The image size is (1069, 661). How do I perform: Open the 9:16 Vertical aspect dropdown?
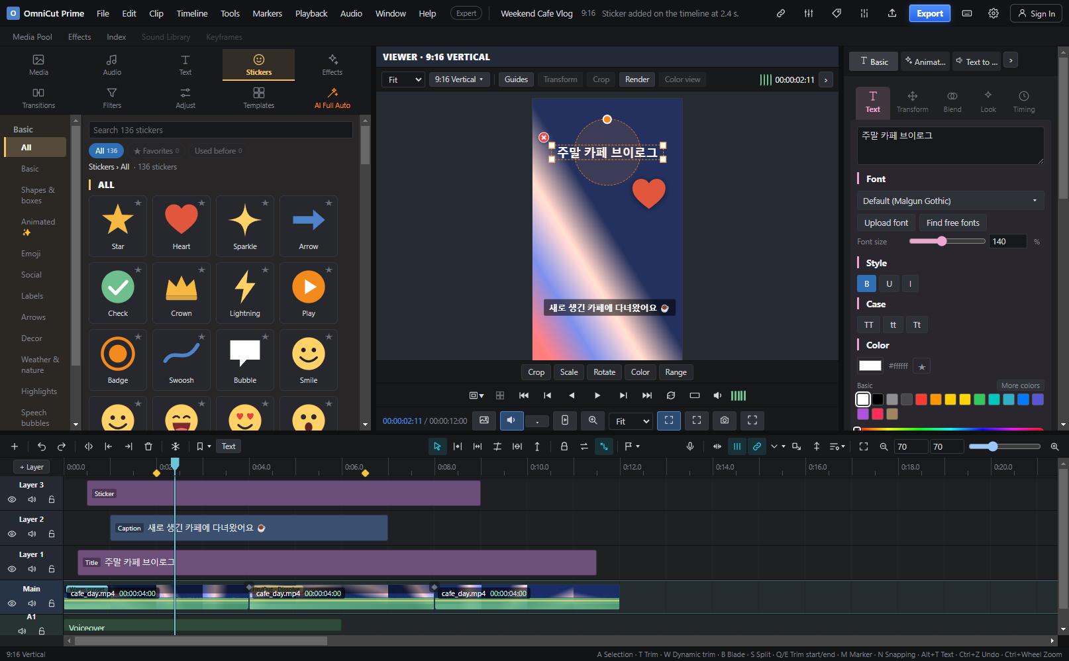coord(459,79)
